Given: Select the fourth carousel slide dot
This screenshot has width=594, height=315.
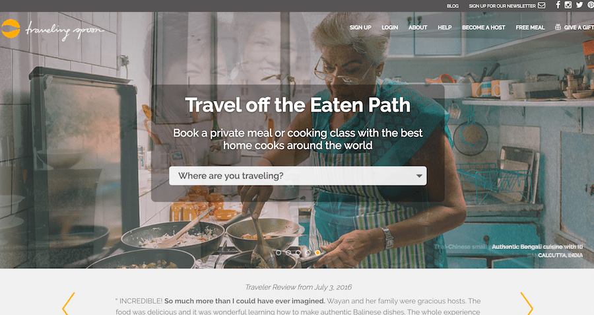Looking at the screenshot, I should click(x=308, y=252).
